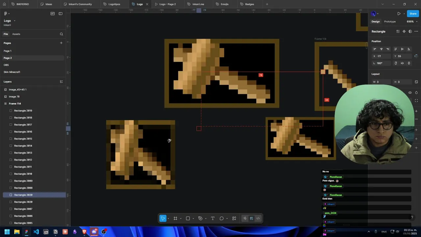Open the Actions tool in toolbar
Screen dimensions: 421x237
pyautogui.click(x=234, y=218)
